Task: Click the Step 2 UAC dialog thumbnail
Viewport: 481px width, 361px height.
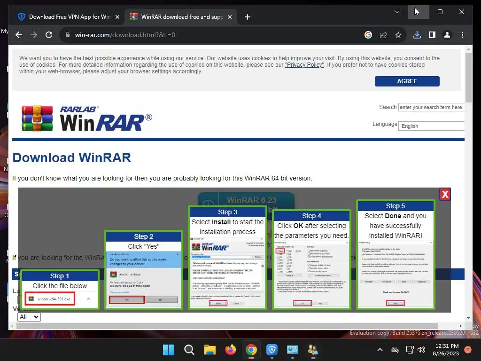Action: click(x=144, y=279)
